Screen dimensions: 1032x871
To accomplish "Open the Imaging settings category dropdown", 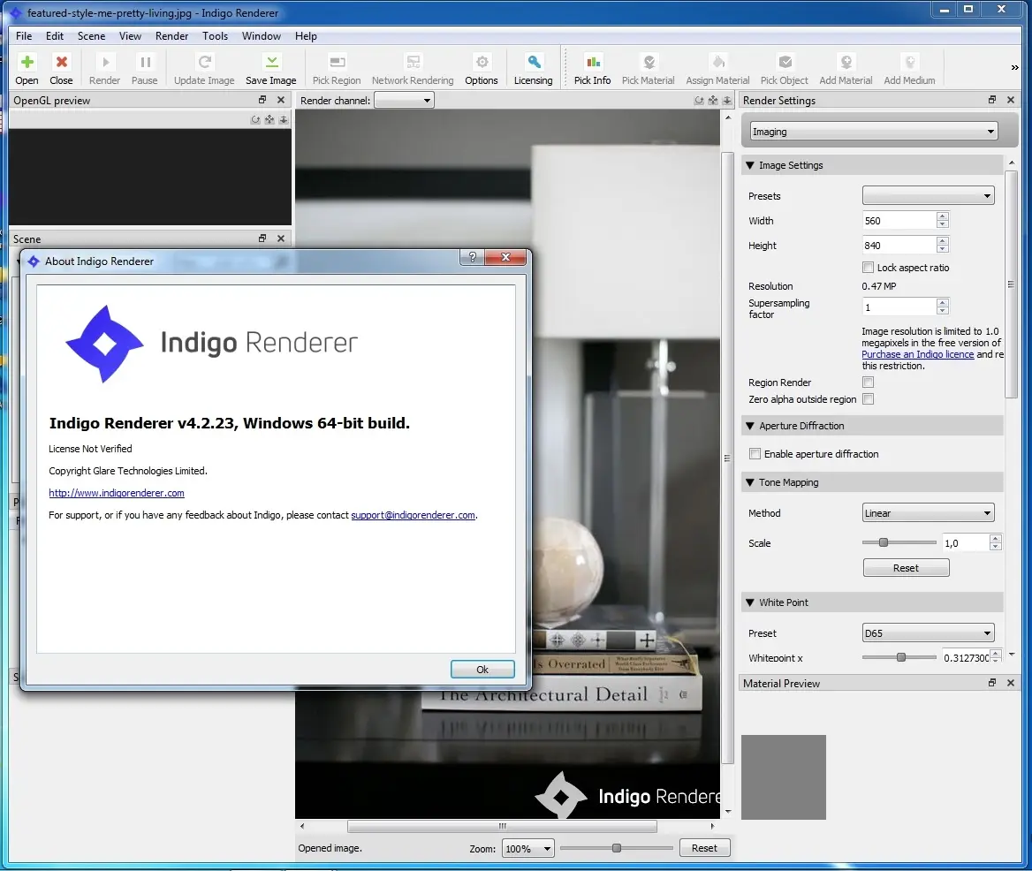I will [x=873, y=132].
